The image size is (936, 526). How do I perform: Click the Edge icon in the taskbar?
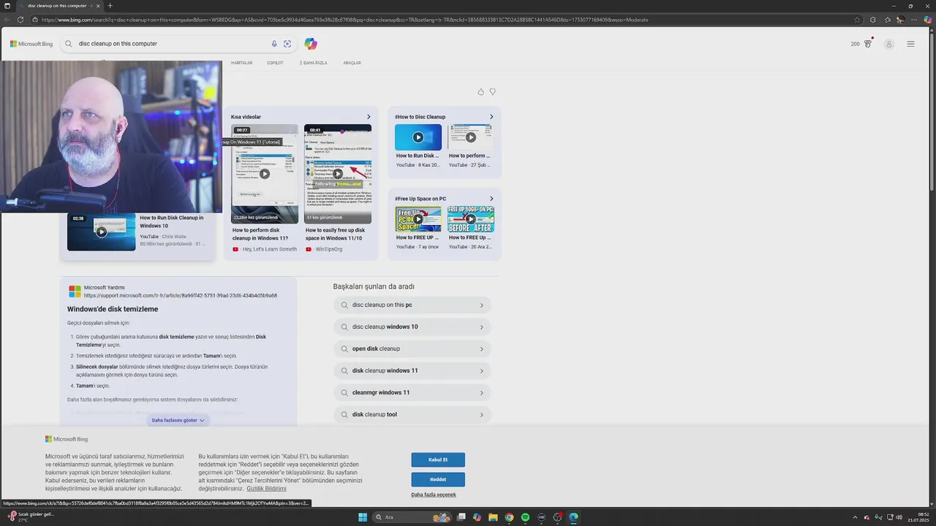(x=573, y=517)
